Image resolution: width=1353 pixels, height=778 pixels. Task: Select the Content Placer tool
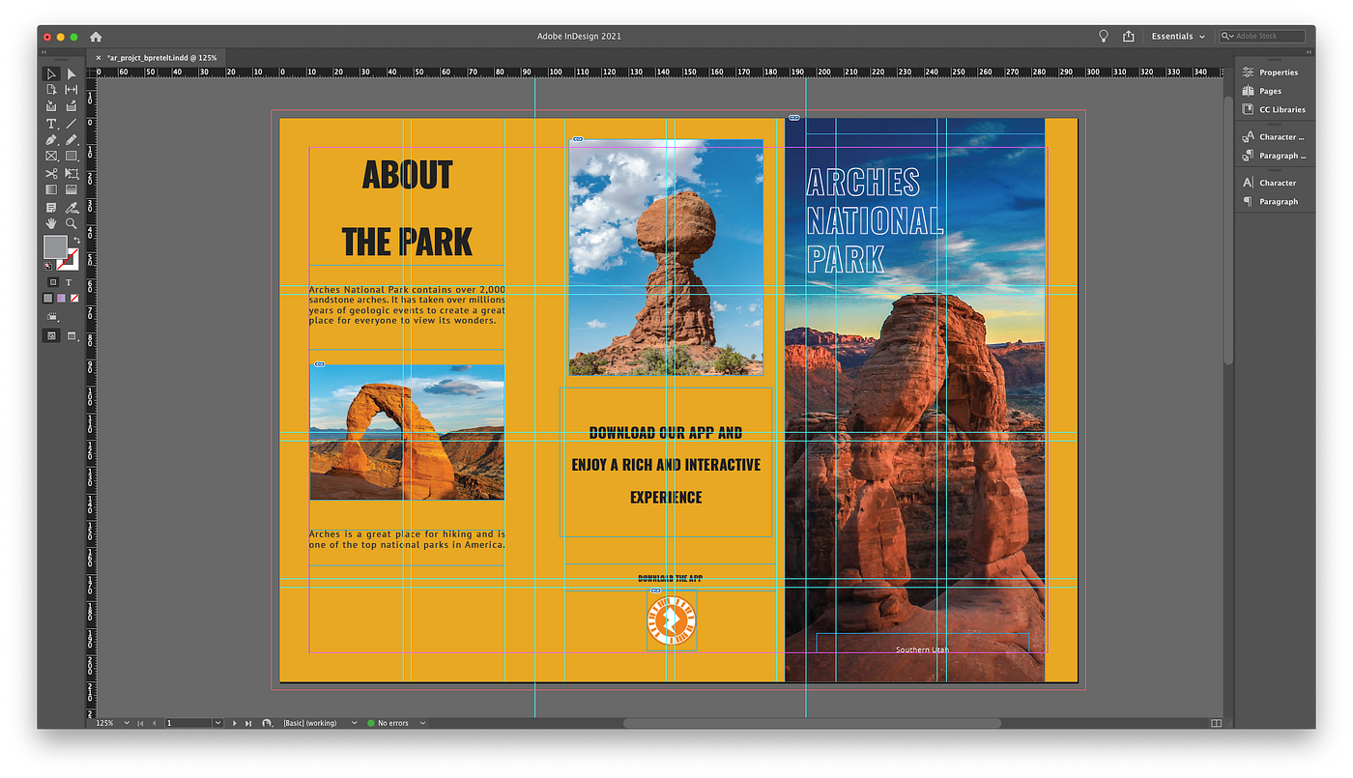pos(71,105)
